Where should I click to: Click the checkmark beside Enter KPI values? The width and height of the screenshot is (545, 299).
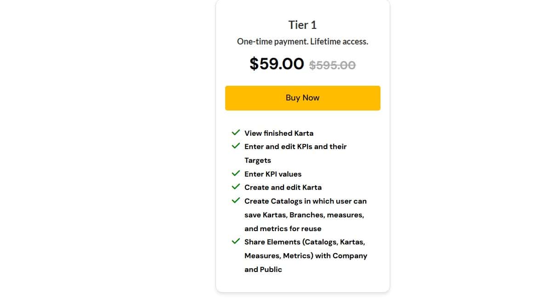pyautogui.click(x=236, y=173)
